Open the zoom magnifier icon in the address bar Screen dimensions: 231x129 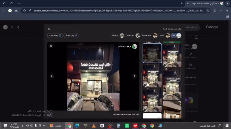[x=30, y=11]
